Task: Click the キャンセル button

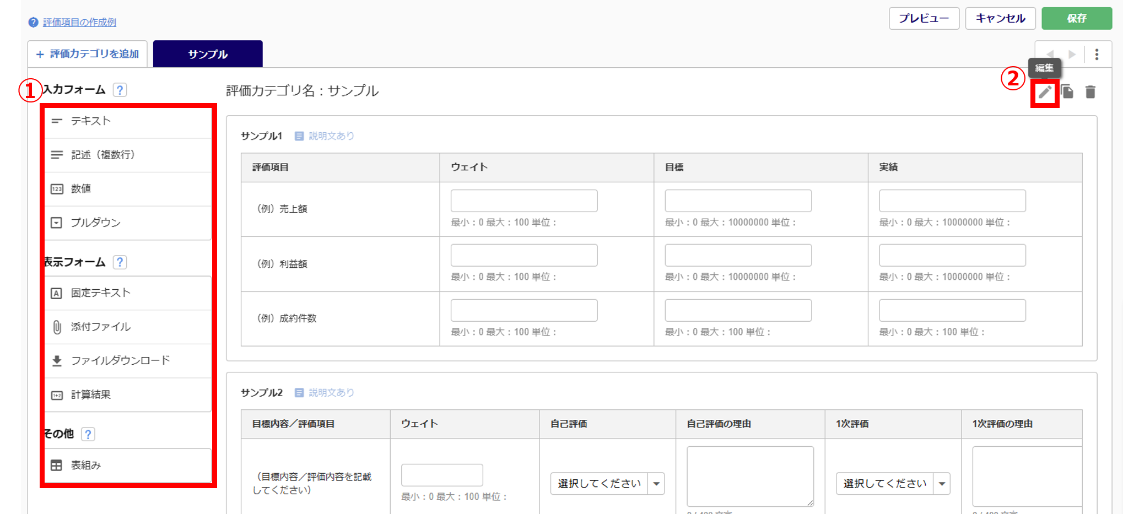Action: coord(1000,18)
